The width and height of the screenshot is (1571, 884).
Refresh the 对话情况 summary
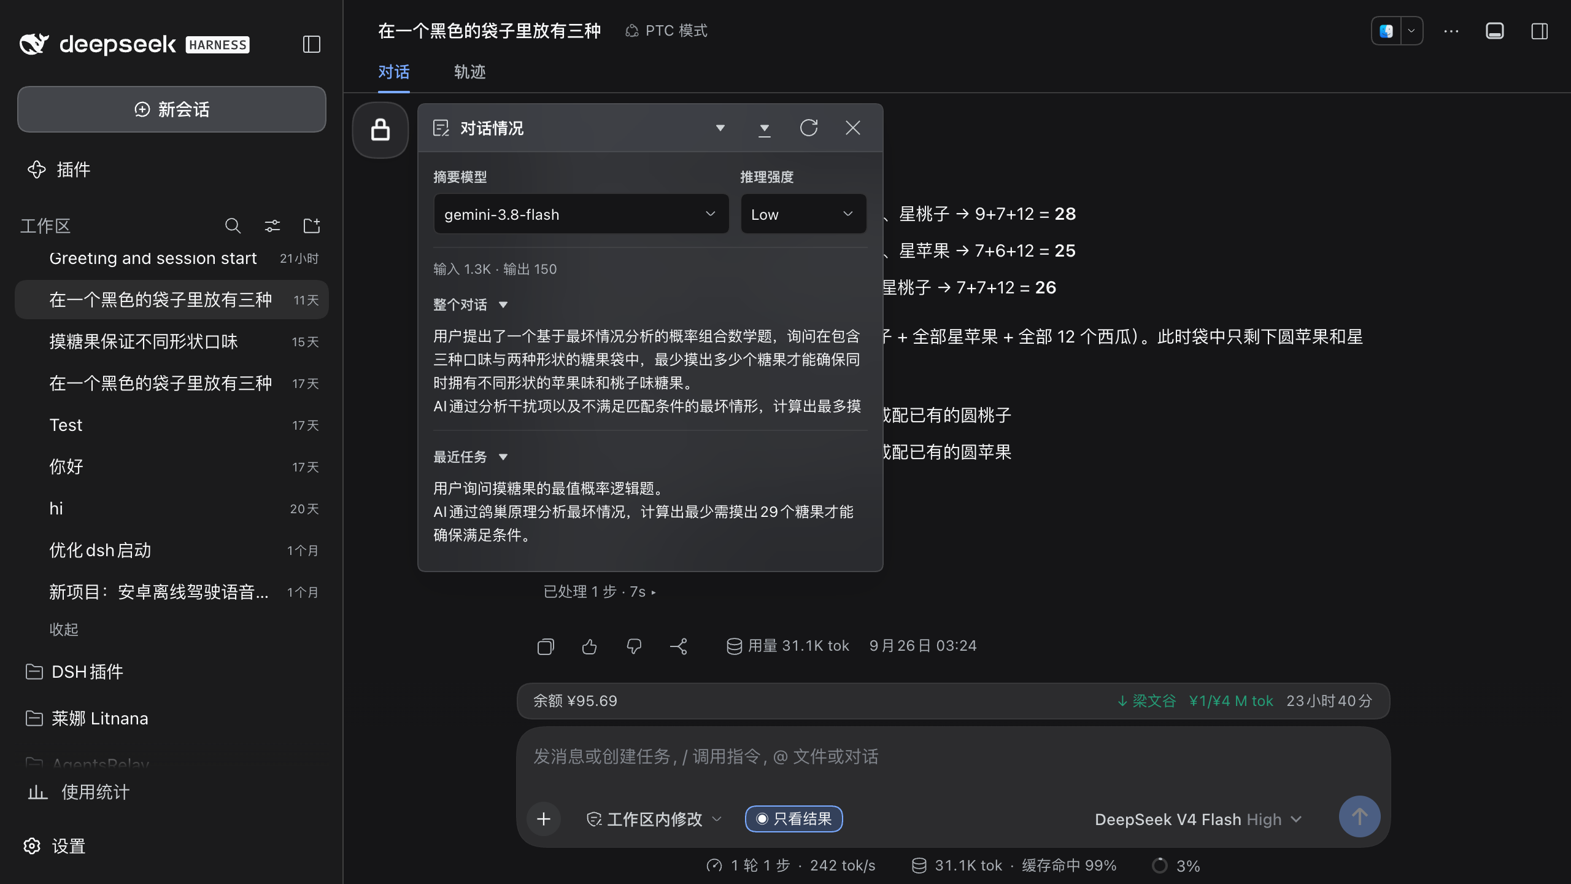[809, 128]
